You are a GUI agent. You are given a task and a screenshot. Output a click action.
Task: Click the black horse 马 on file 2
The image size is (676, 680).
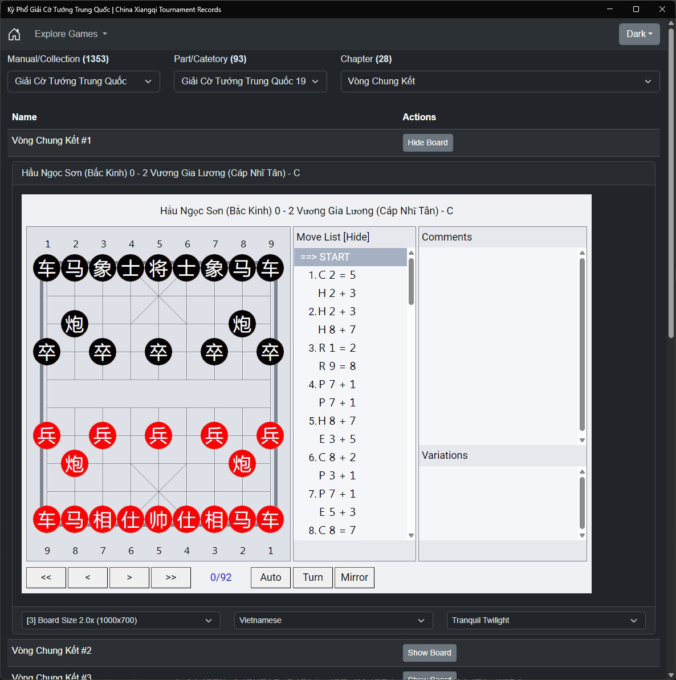pyautogui.click(x=75, y=267)
